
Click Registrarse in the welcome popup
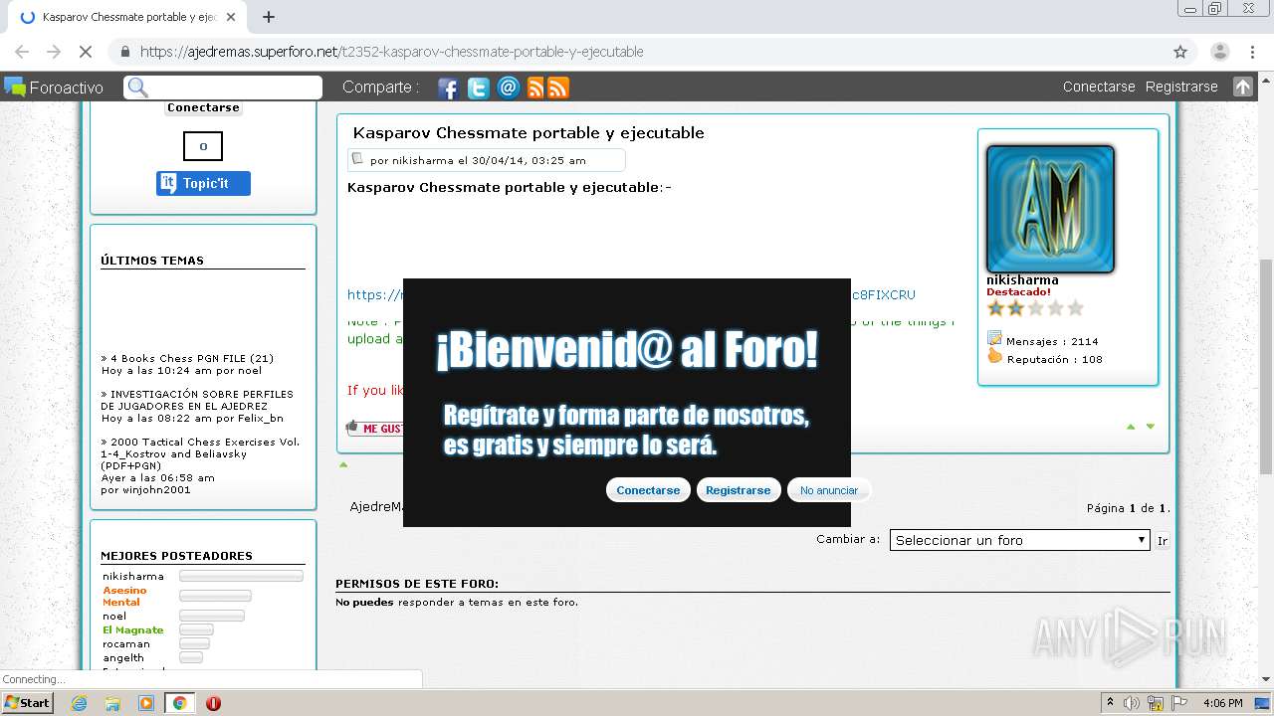click(739, 490)
